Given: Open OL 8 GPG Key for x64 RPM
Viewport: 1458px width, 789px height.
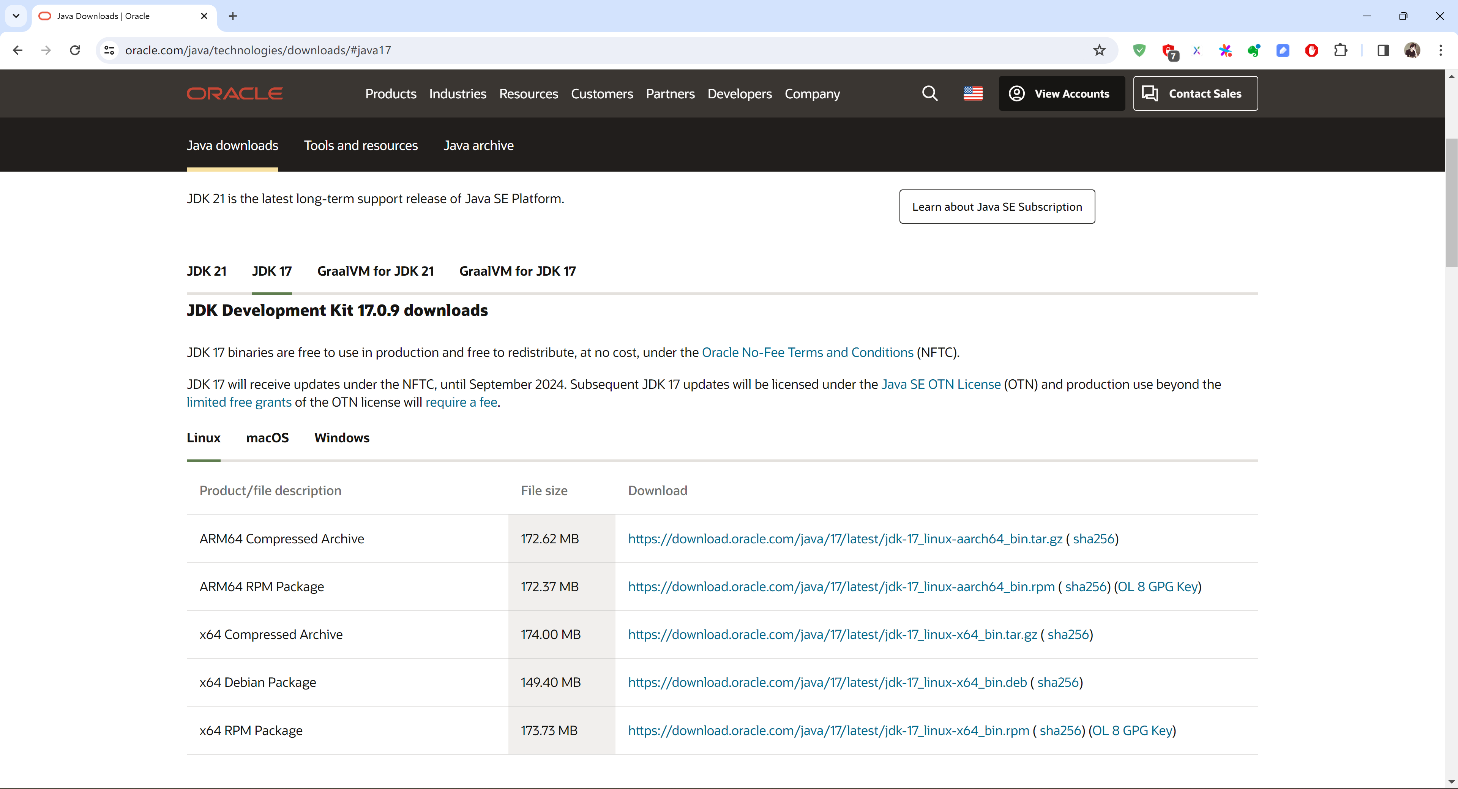Looking at the screenshot, I should [1132, 730].
